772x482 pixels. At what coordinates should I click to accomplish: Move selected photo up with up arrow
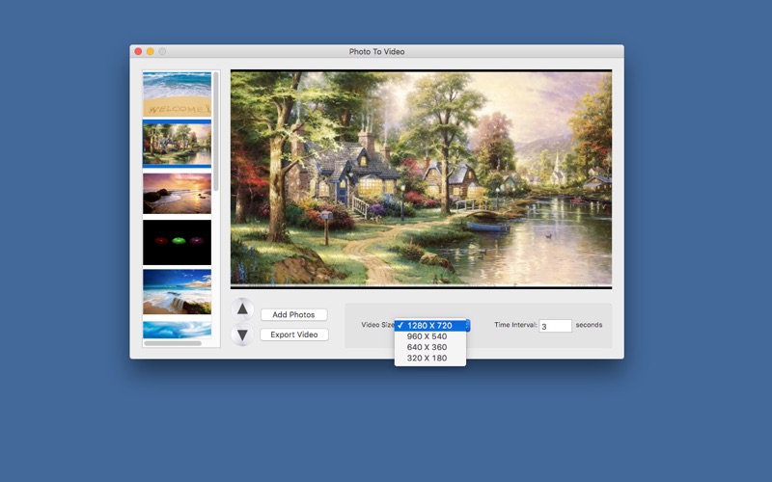242,308
